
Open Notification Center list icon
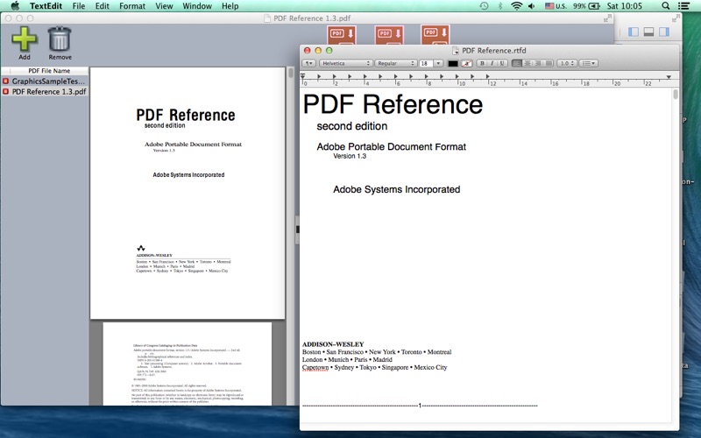click(683, 6)
